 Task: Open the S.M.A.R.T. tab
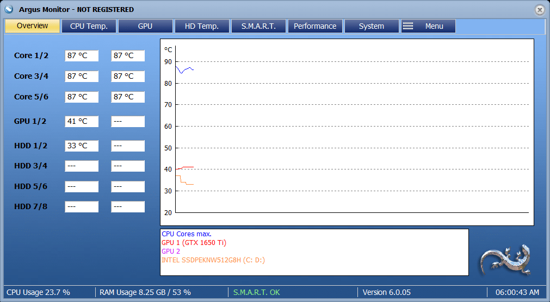[x=258, y=26]
